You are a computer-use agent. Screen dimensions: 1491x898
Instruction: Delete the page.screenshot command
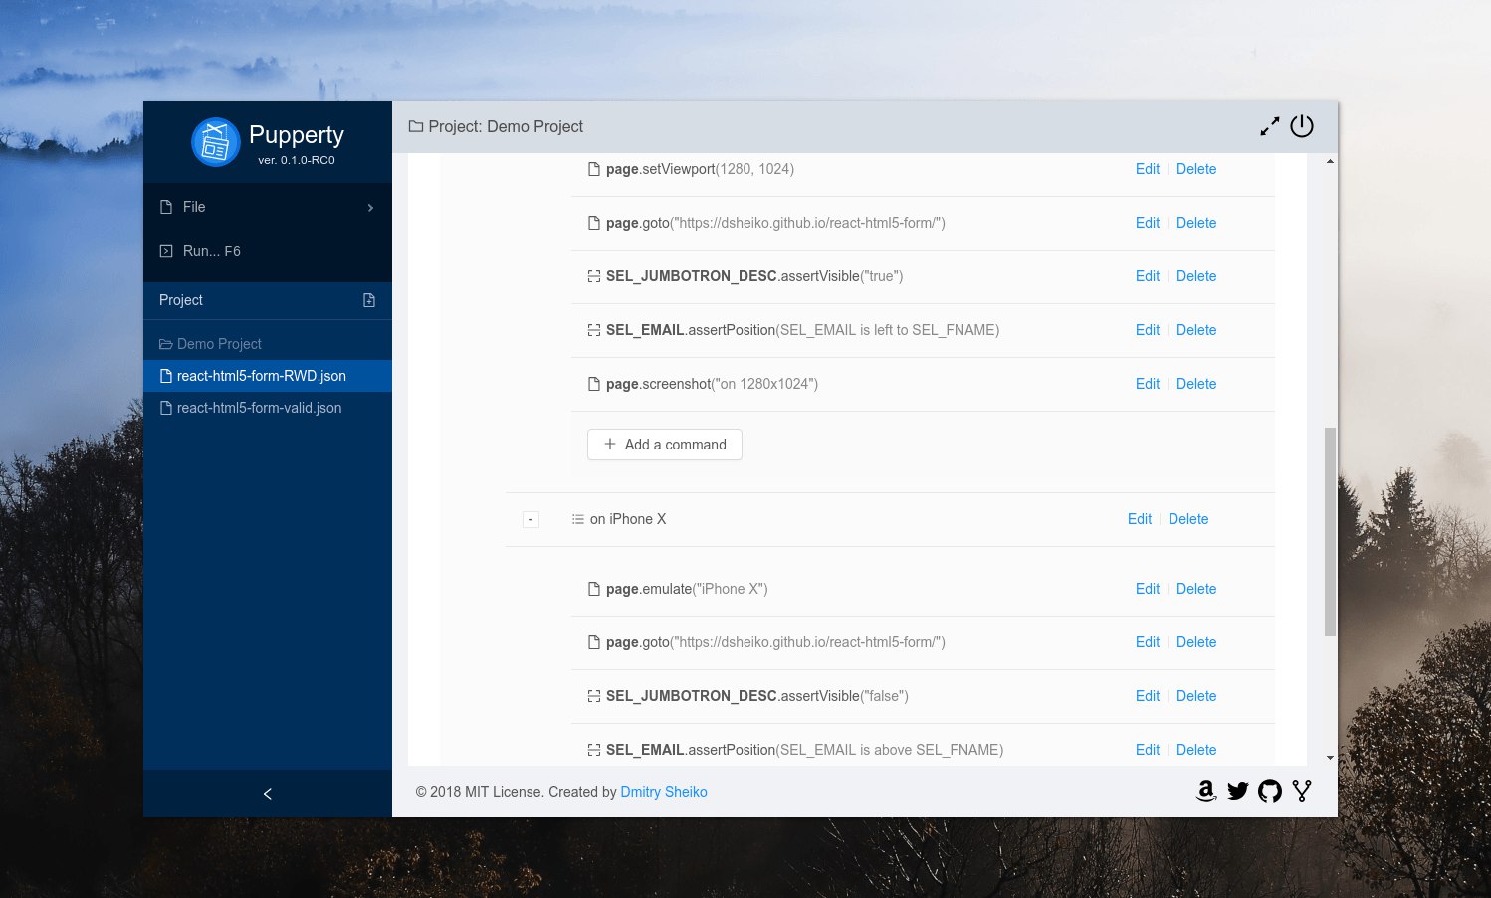pyautogui.click(x=1196, y=384)
